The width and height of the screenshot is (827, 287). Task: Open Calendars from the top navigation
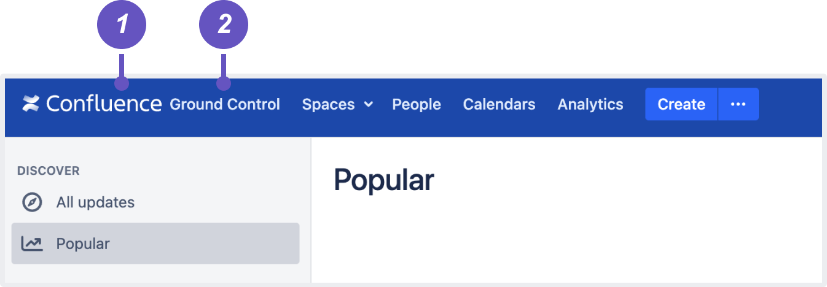point(499,104)
